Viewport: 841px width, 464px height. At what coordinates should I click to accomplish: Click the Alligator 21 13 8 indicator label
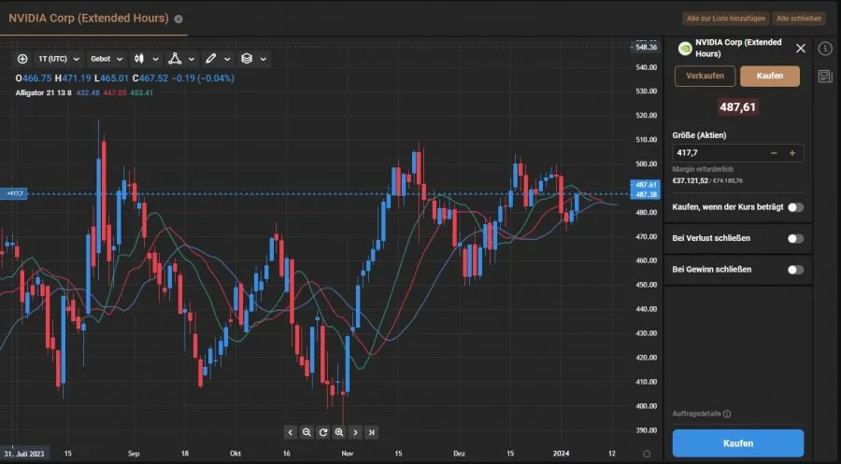tap(43, 92)
